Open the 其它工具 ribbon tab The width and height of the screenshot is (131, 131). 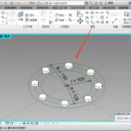[x=94, y=8]
